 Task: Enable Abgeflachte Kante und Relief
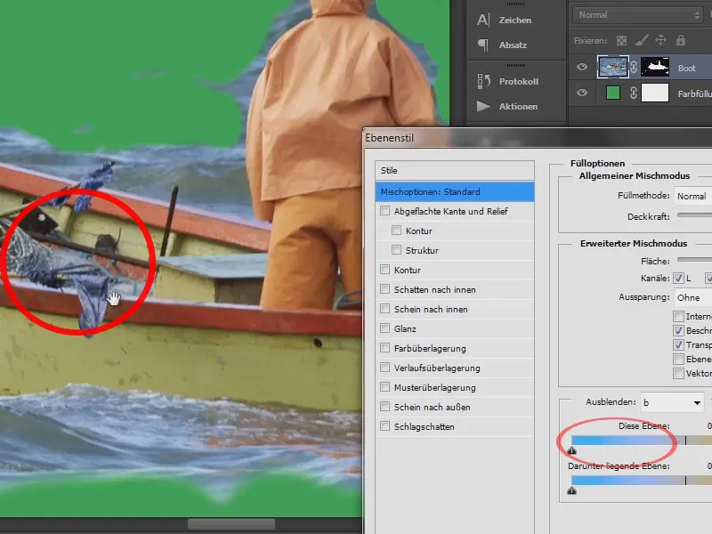point(385,211)
